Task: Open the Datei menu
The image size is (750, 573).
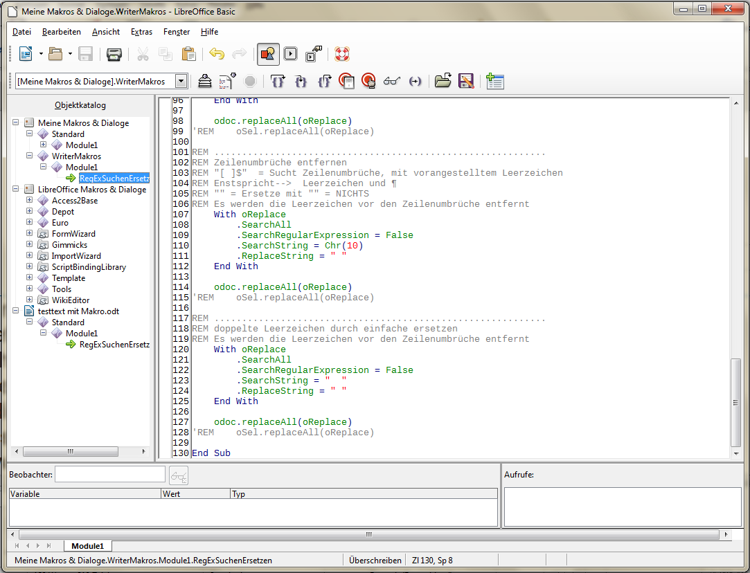Action: (x=21, y=32)
